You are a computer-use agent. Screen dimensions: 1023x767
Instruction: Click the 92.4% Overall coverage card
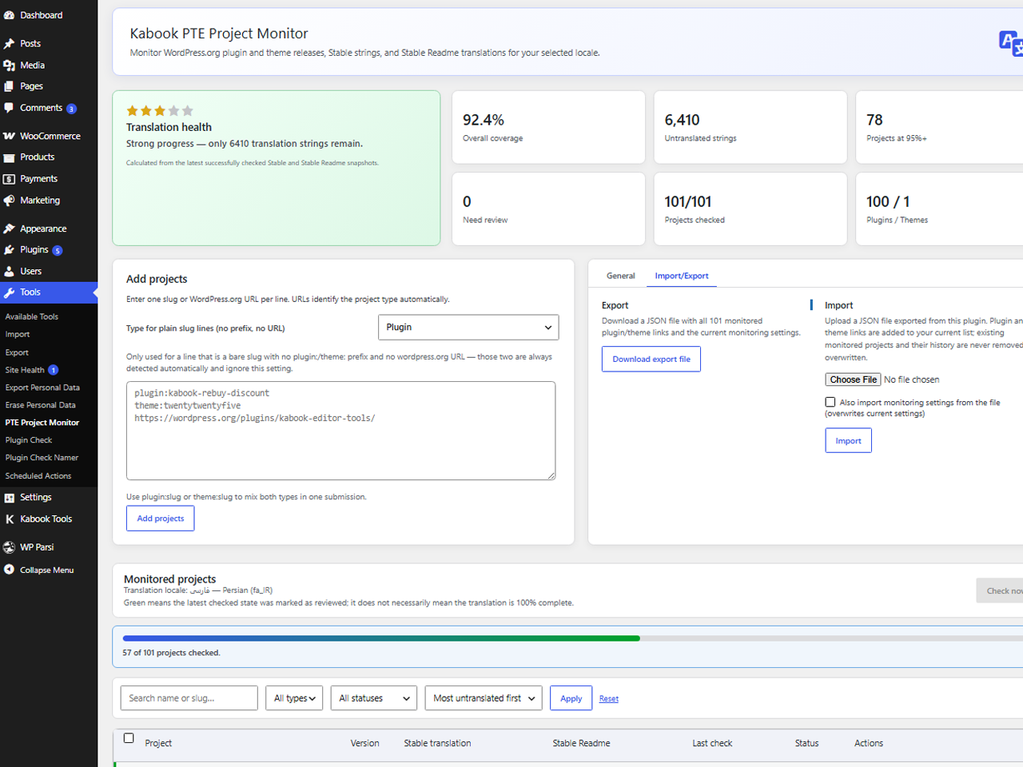coord(549,127)
